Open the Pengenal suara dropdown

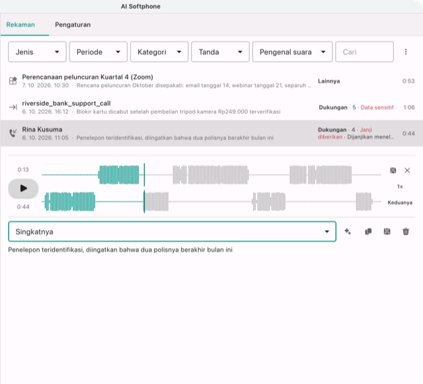tap(292, 52)
